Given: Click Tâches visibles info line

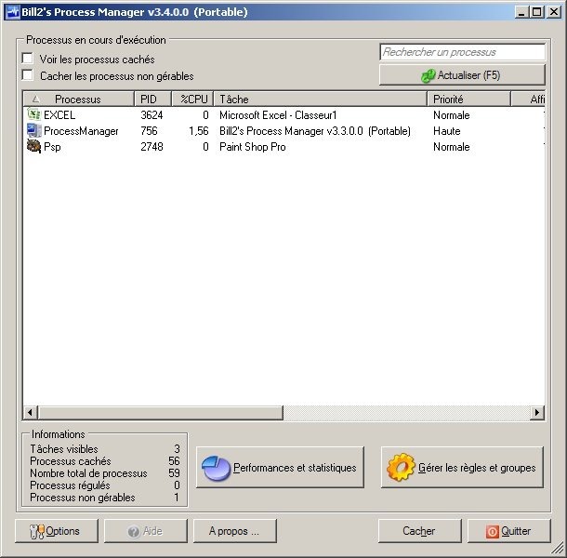Looking at the screenshot, I should click(105, 449).
